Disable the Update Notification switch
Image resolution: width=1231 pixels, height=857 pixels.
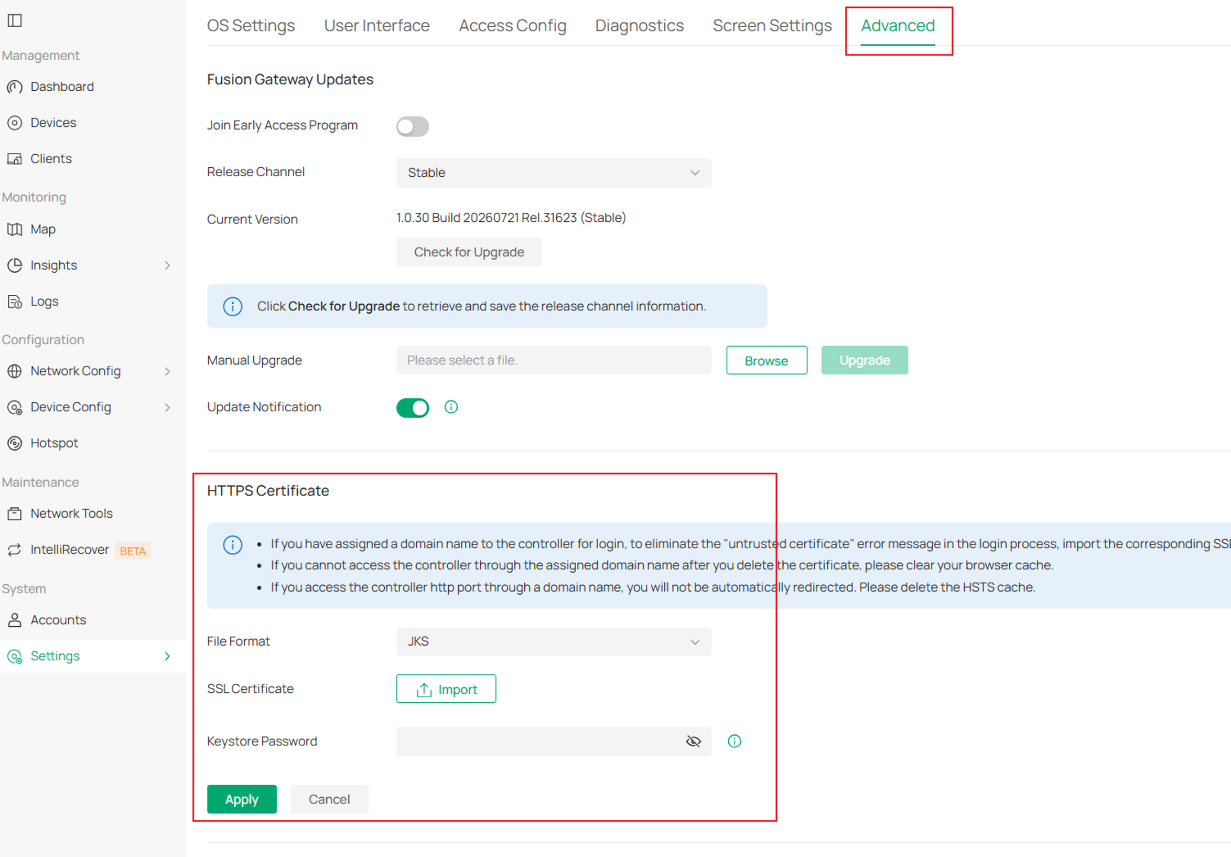pyautogui.click(x=412, y=408)
